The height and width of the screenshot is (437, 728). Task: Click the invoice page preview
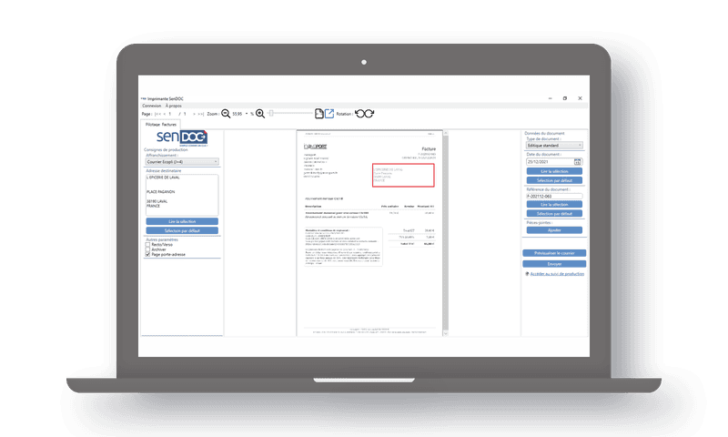pyautogui.click(x=370, y=233)
